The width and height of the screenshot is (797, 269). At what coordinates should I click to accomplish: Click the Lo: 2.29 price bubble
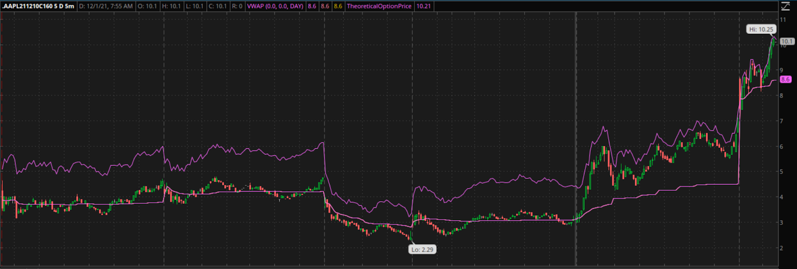(422, 250)
